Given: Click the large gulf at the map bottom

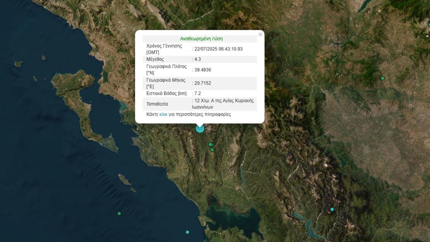Looking at the screenshot, I should 233,219.
